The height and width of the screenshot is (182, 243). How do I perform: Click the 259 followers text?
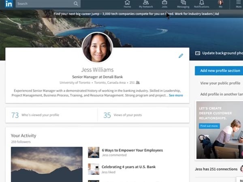pyautogui.click(x=21, y=142)
